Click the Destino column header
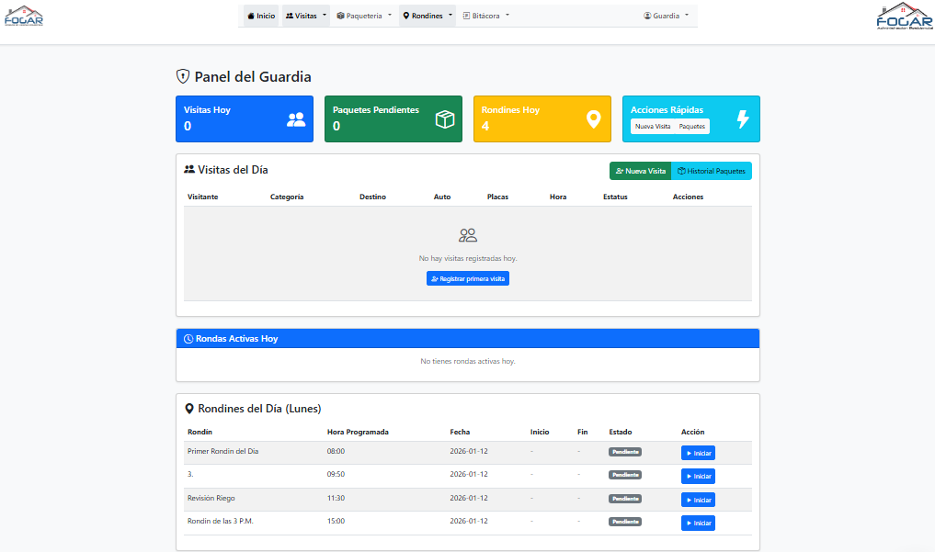 click(x=372, y=197)
